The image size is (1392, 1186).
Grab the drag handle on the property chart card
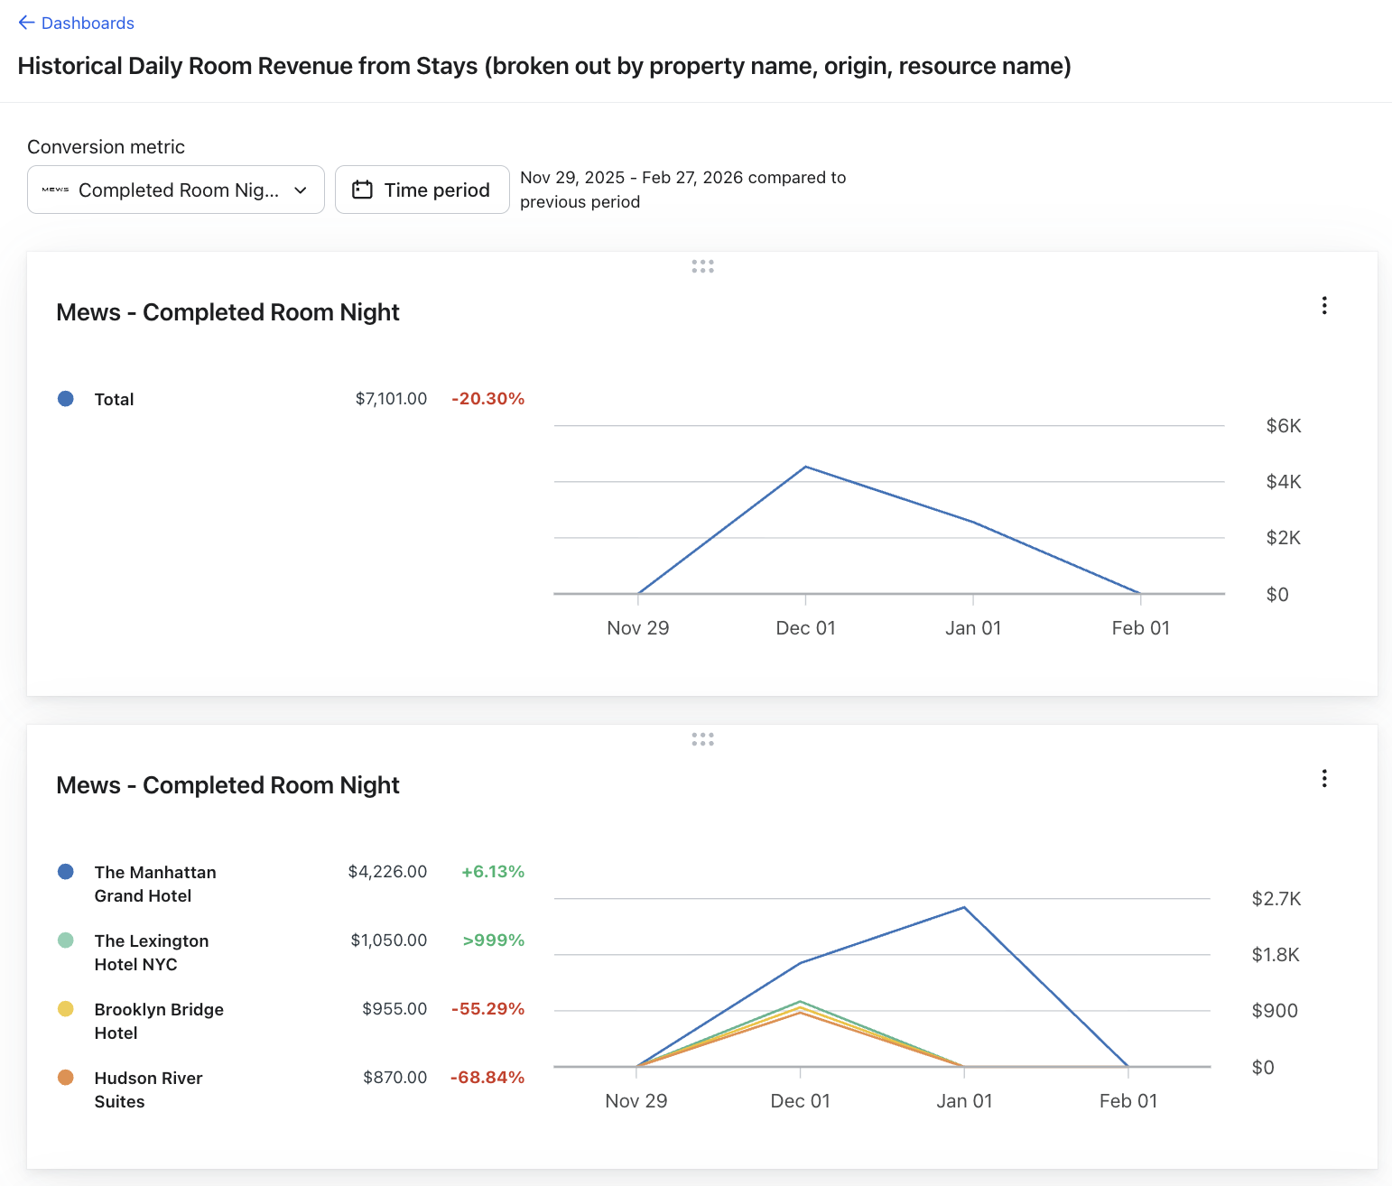pyautogui.click(x=702, y=739)
